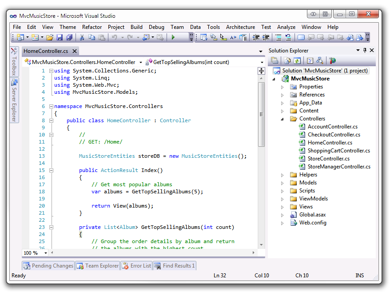Open the Pending Changes tab

pyautogui.click(x=48, y=266)
